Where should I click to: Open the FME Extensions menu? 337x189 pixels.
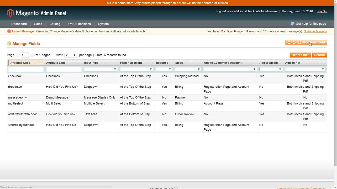pos(79,24)
